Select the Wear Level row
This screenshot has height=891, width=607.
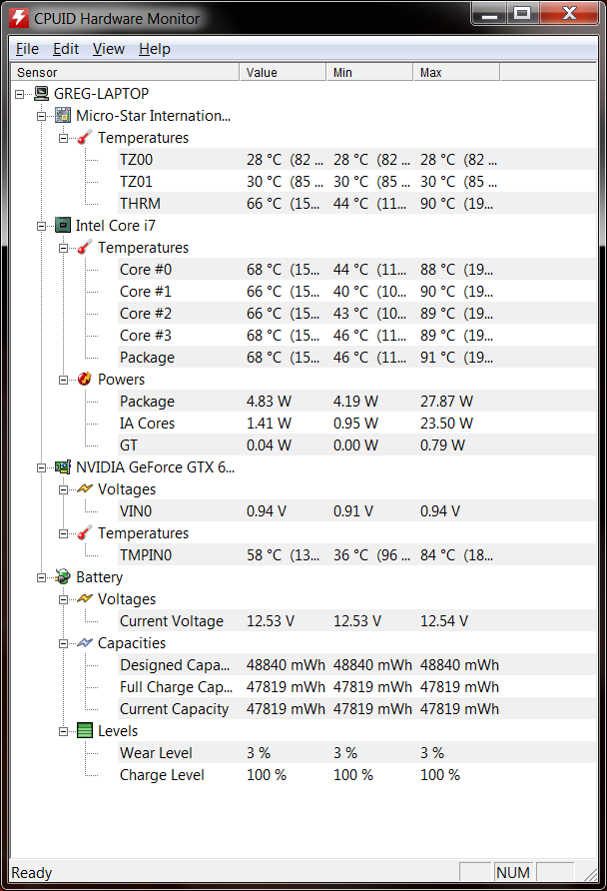pyautogui.click(x=357, y=753)
